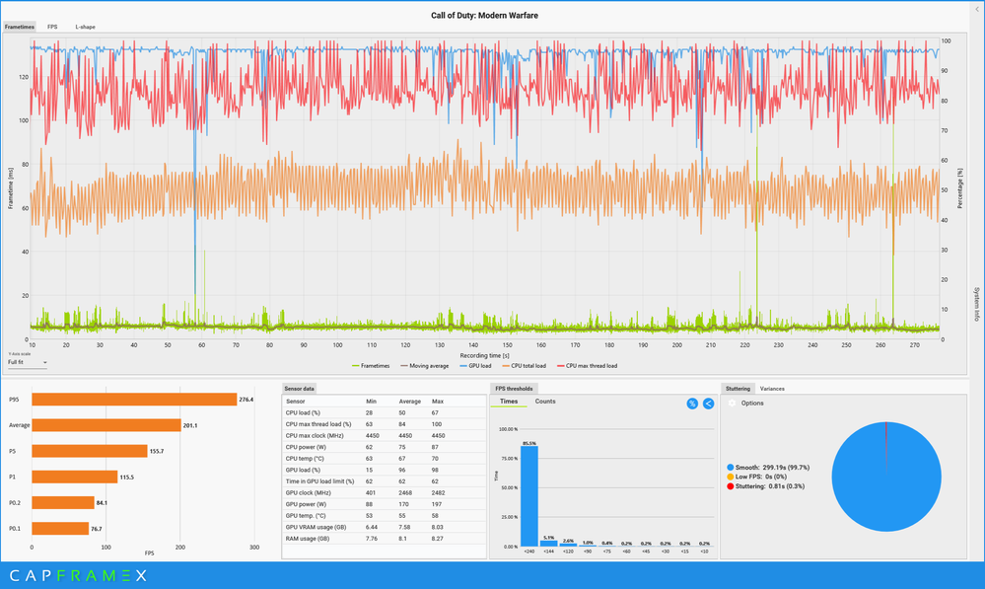Viewport: 985px width, 589px height.
Task: Select the CPU temp (°C) row
Action: click(384, 458)
